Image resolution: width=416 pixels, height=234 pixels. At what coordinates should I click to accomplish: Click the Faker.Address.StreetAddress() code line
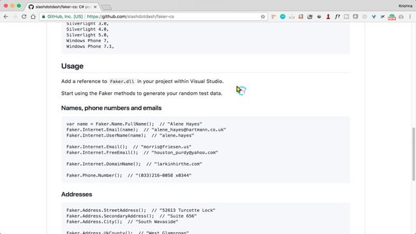click(x=140, y=210)
